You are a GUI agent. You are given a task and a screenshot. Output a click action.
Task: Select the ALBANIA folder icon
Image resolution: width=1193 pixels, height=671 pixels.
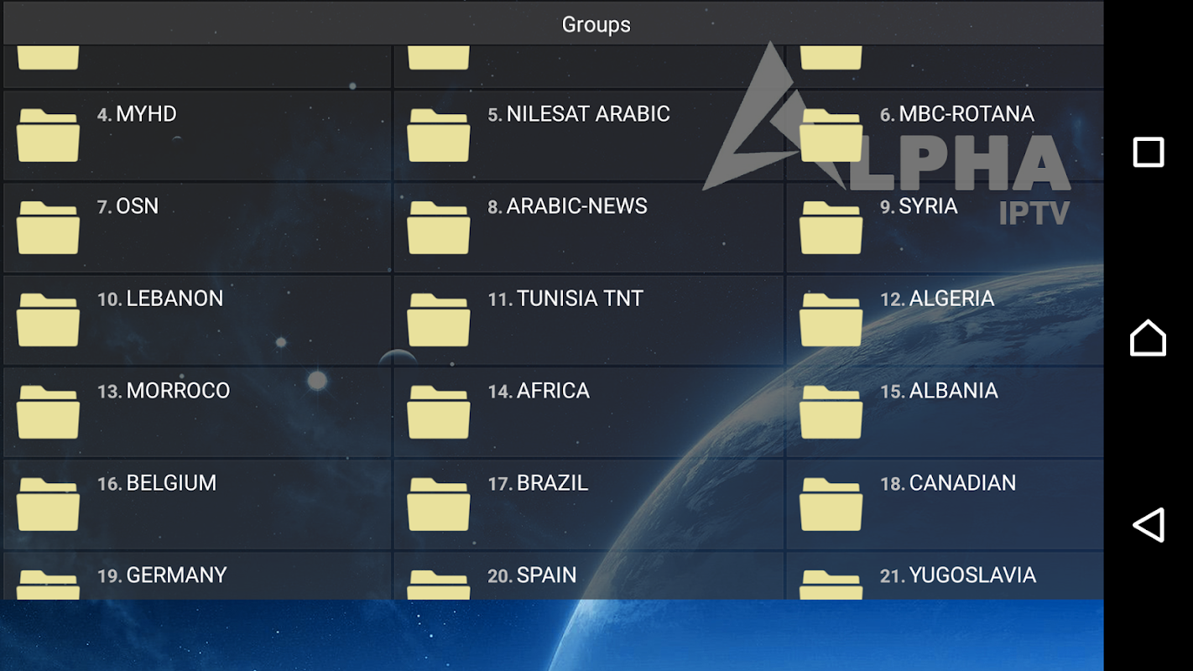831,412
